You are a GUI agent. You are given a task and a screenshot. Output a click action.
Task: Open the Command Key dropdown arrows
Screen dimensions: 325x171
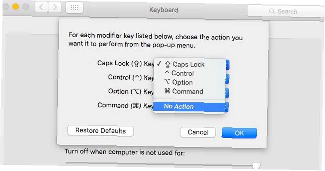(x=227, y=107)
